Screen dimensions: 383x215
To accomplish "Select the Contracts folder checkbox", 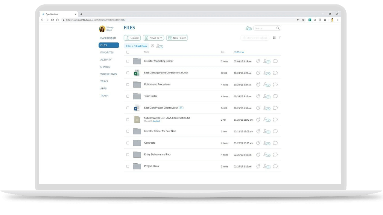I will [x=128, y=143].
